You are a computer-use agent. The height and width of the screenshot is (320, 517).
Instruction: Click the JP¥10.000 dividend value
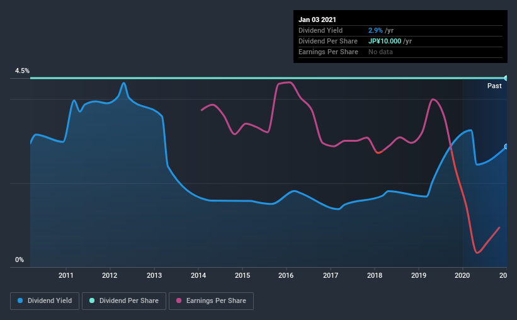385,41
